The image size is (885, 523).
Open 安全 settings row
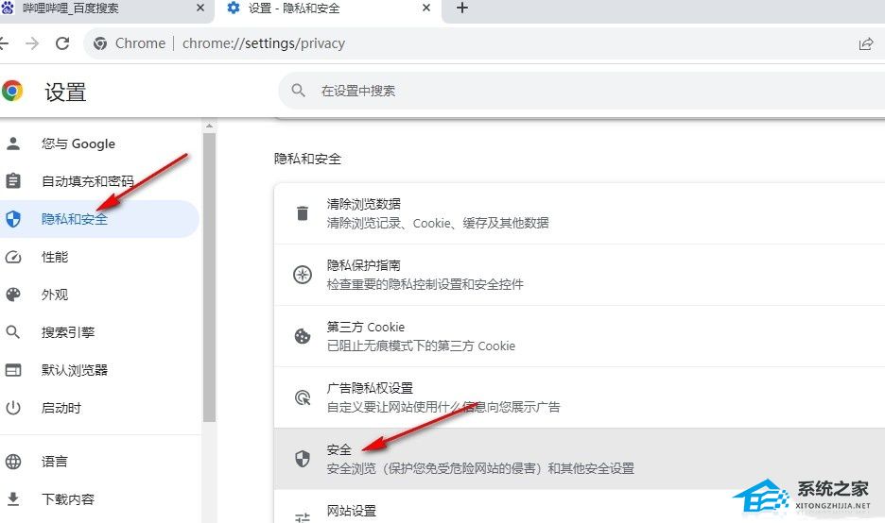coord(580,459)
